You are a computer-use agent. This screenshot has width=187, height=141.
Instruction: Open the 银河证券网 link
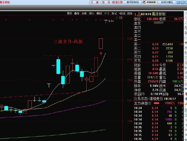[x=132, y=2]
